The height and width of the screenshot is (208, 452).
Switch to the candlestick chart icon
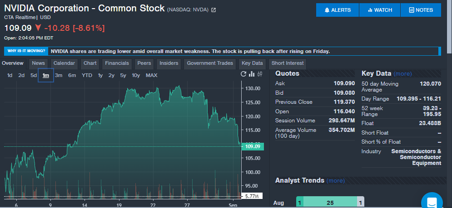coord(260,74)
